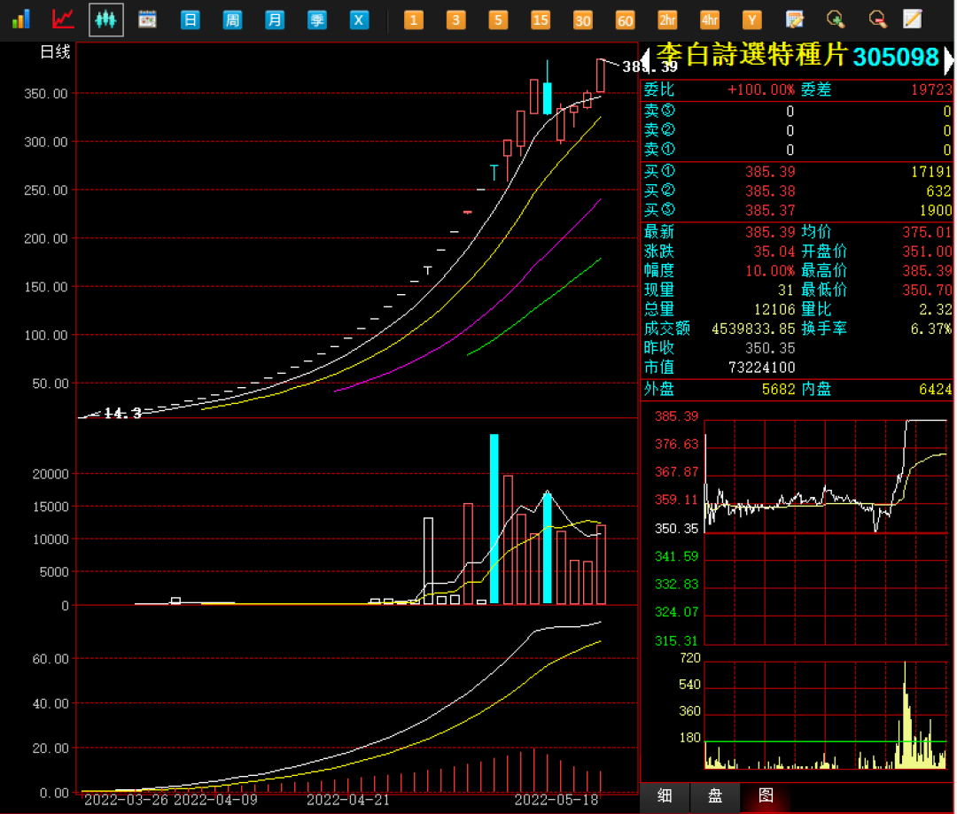Select the orange Y period icon
The height and width of the screenshot is (814, 957).
tap(752, 20)
